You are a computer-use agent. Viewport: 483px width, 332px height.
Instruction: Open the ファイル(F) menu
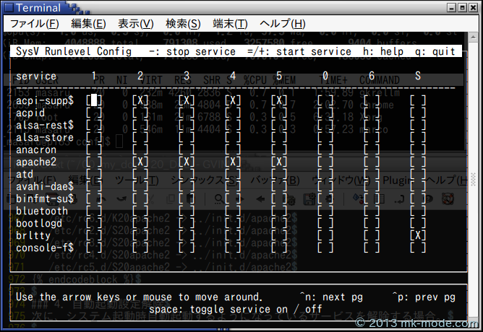tap(33, 24)
